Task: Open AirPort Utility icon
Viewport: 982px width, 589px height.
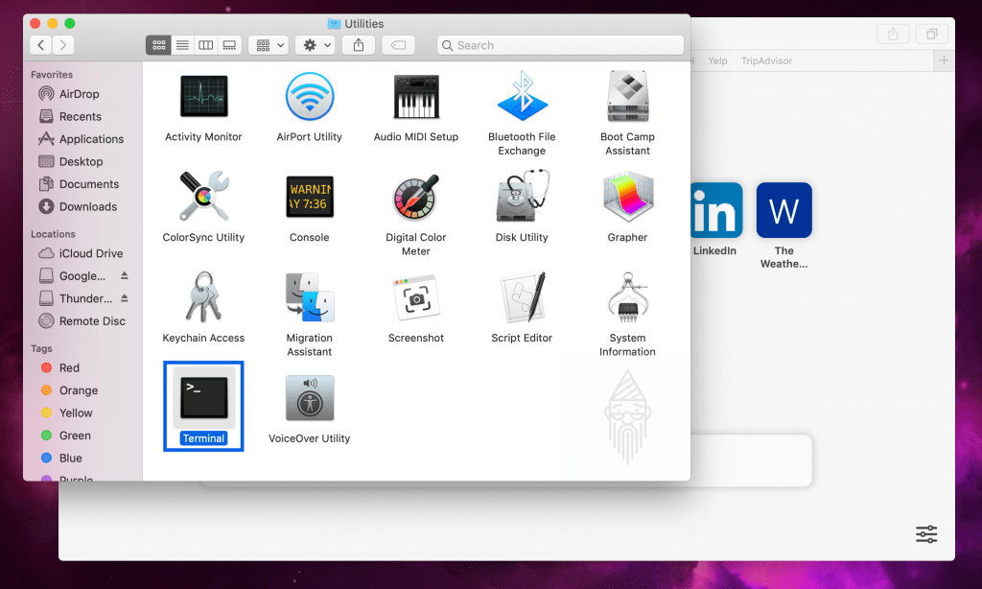Action: (310, 97)
